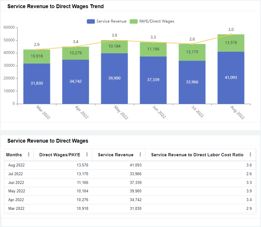Click the green PAYE/Direct Wages legend swatch

[134, 21]
